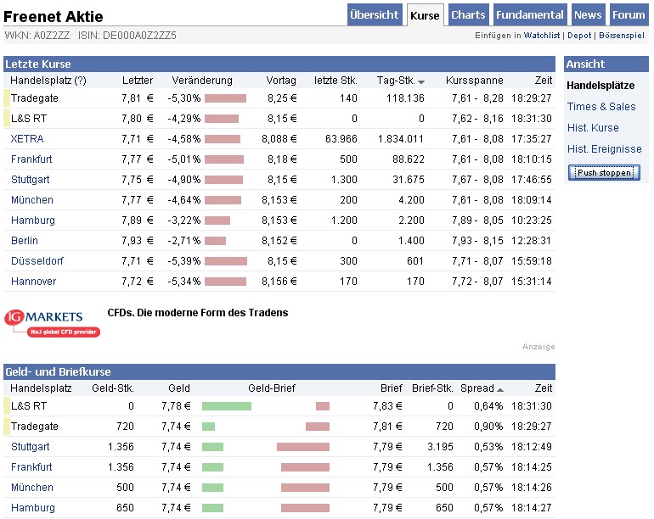Show Hist. Kurse from the Ansicht panel
The width and height of the screenshot is (654, 519).
click(593, 128)
